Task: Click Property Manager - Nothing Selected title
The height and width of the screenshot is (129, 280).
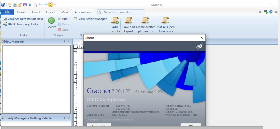Action: pos(27,118)
